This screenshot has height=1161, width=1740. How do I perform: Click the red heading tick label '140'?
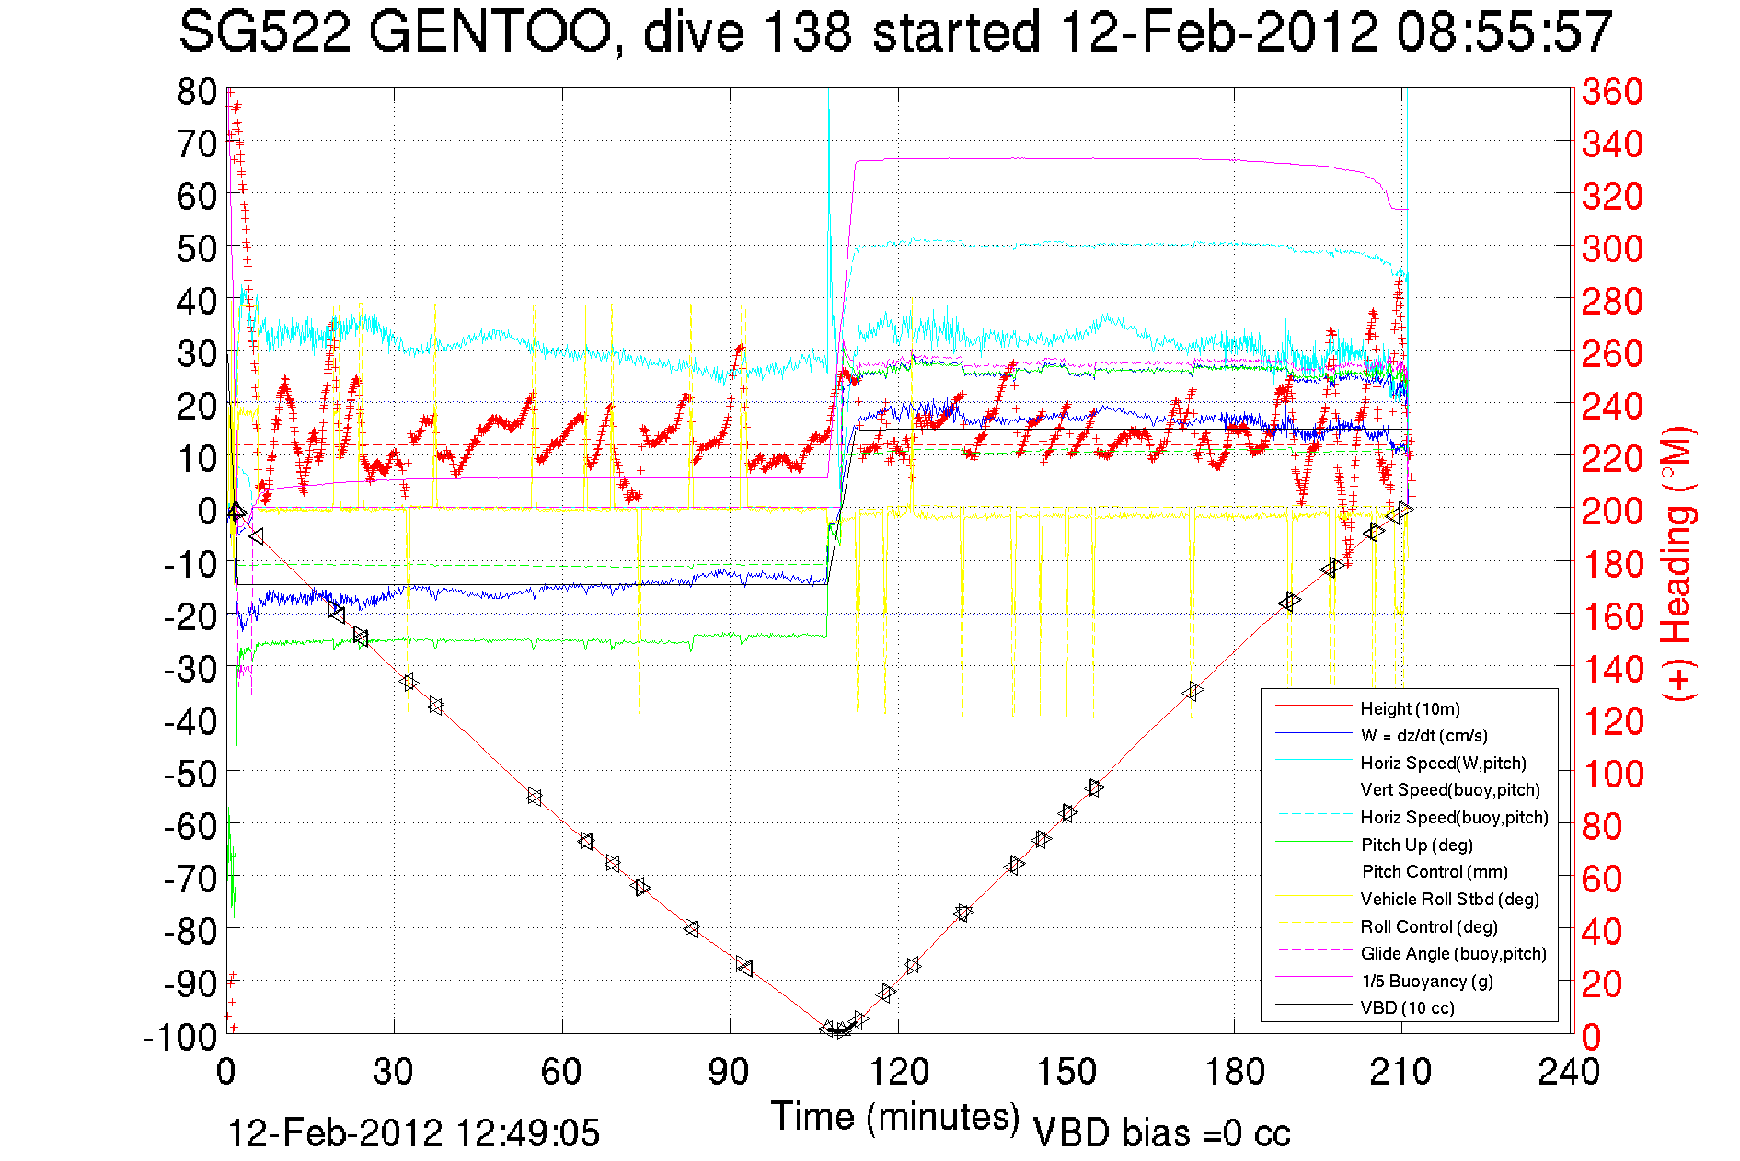tap(1612, 668)
